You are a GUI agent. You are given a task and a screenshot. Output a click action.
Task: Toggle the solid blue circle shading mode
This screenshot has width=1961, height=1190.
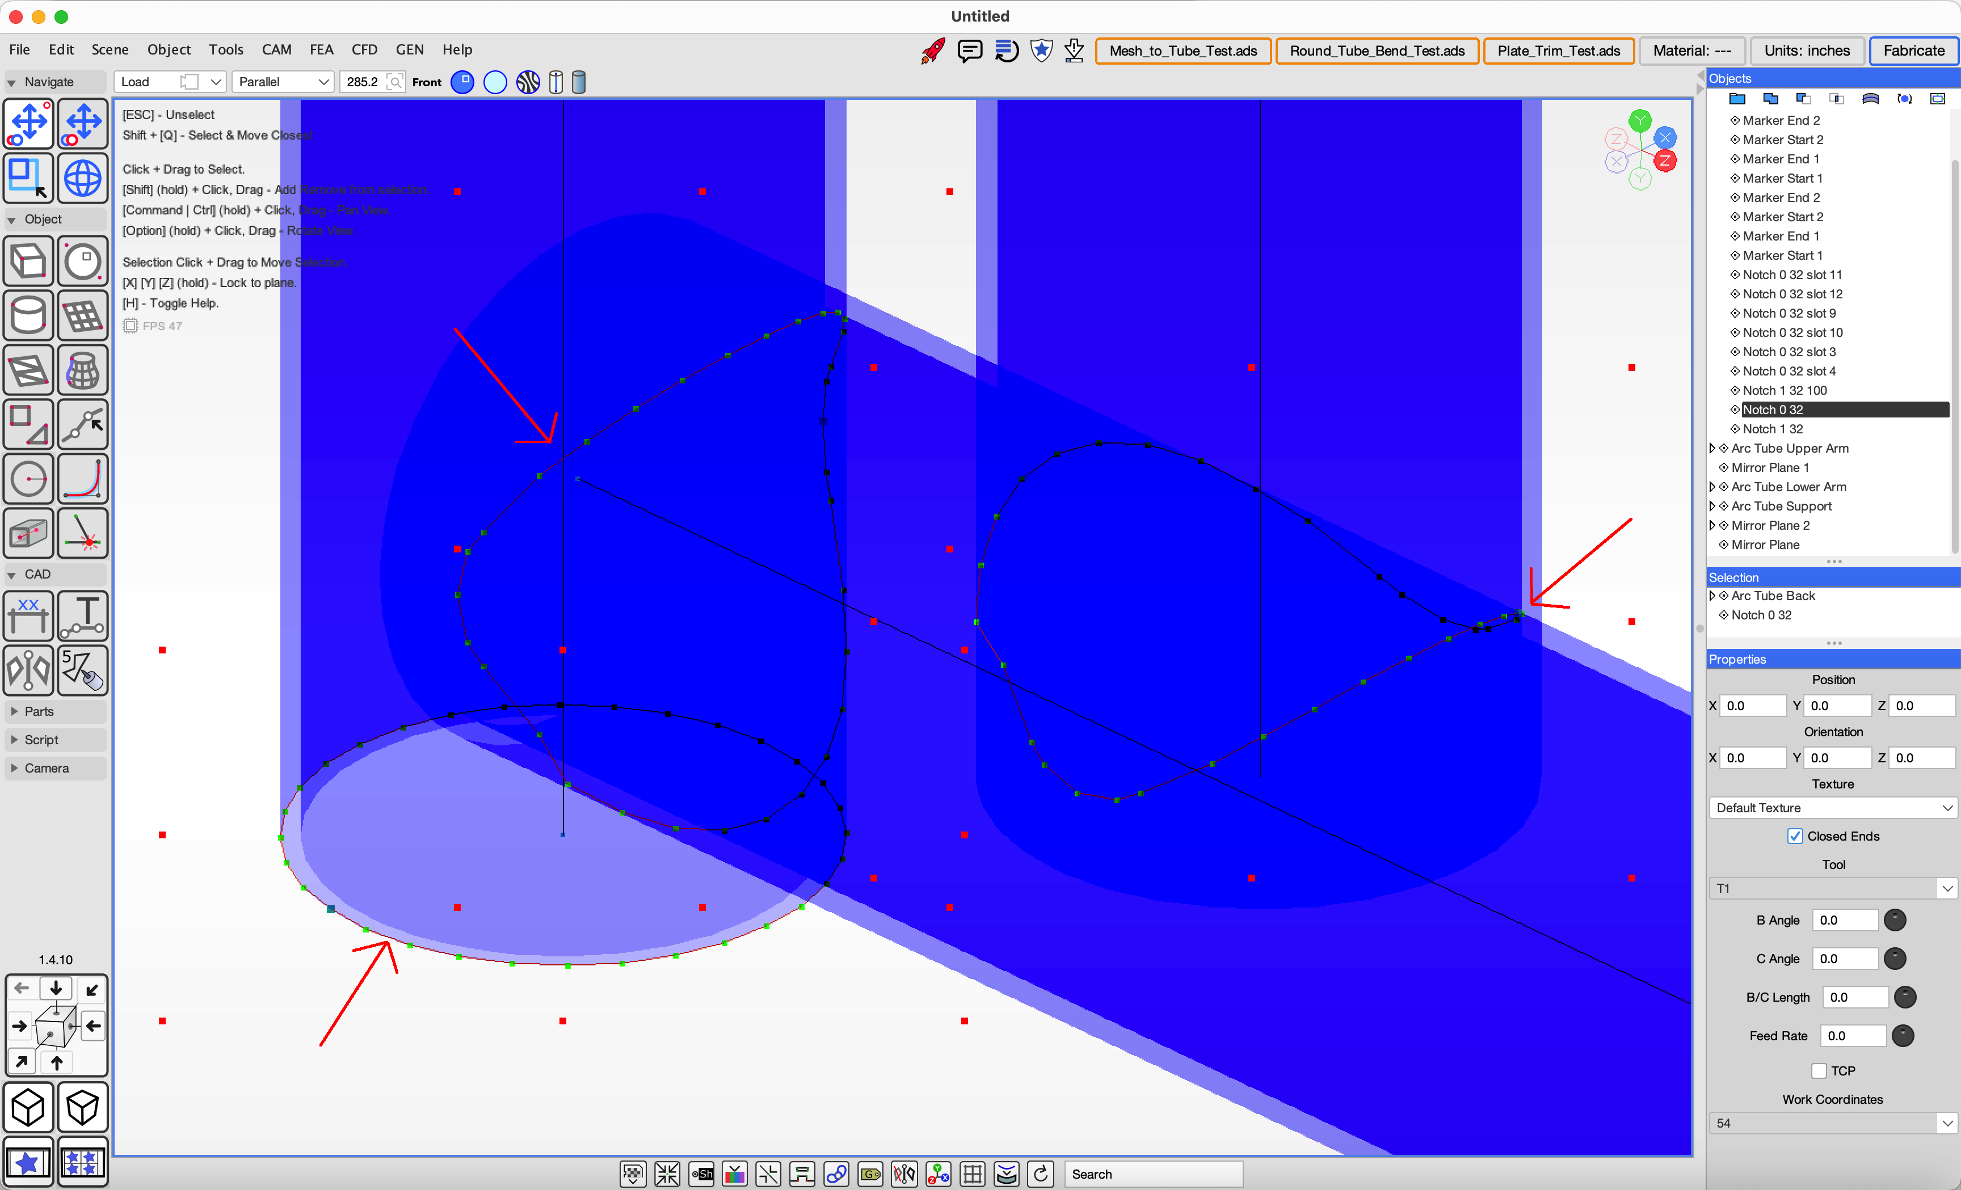(x=462, y=82)
